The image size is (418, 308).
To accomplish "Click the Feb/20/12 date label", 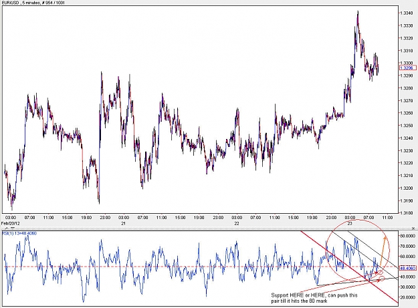I will pyautogui.click(x=11, y=222).
